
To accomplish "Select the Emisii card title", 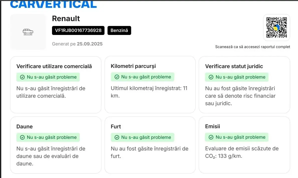I will point(212,126).
